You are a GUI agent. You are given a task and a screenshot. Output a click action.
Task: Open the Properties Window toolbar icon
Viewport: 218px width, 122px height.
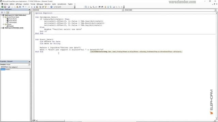point(43,7)
